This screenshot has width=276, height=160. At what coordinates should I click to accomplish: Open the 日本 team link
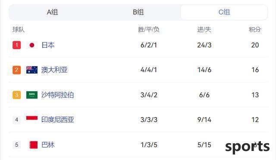48,45
